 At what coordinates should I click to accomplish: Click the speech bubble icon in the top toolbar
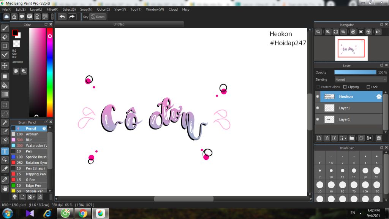point(22,17)
